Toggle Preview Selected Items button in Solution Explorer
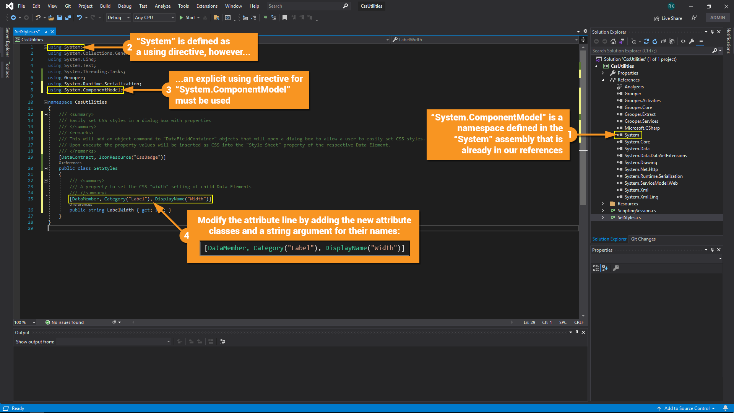The height and width of the screenshot is (413, 734). tap(700, 41)
